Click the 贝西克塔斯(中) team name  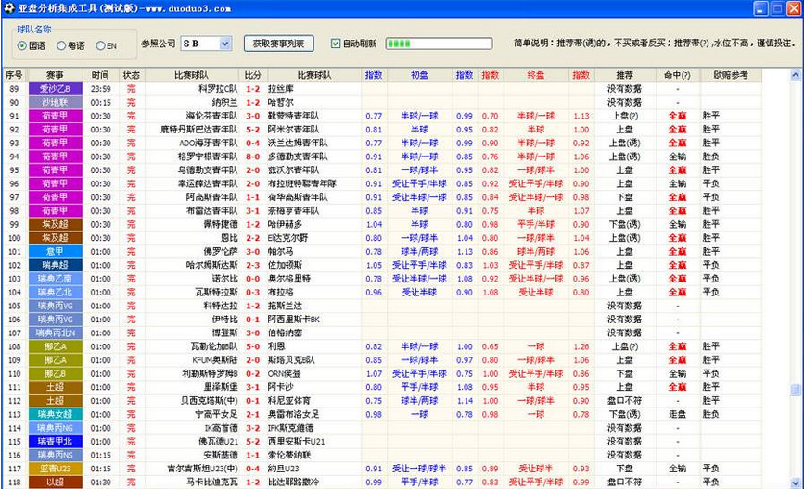coord(209,401)
